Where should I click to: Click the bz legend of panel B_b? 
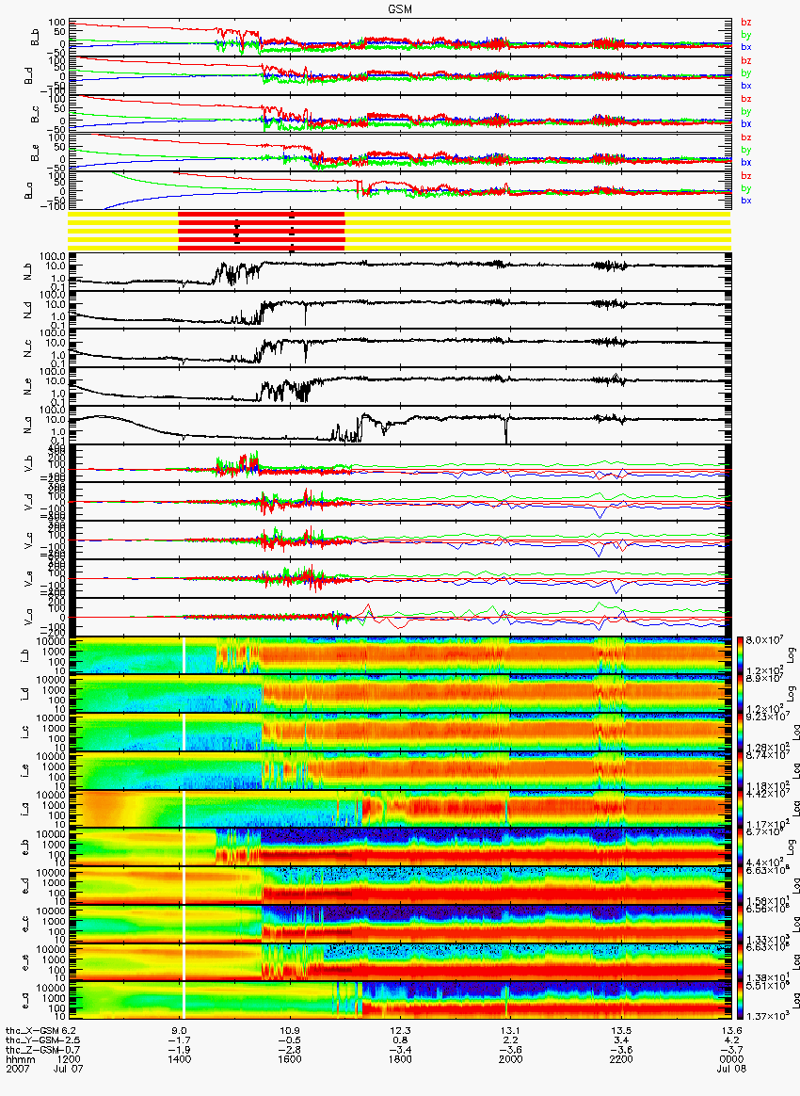(x=746, y=23)
